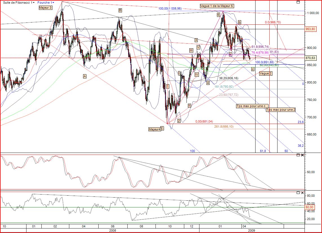Select the Tps max pour une c label
This screenshot has width=322, height=233.
pyautogui.click(x=252, y=106)
